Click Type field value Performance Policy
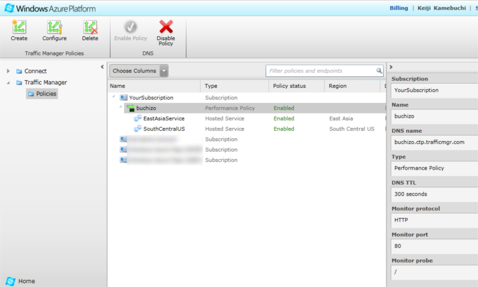Screen dimensions: 478x287 434,168
